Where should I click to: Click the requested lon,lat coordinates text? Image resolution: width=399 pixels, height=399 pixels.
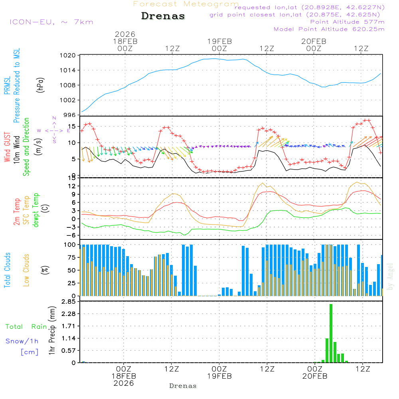point(309,7)
